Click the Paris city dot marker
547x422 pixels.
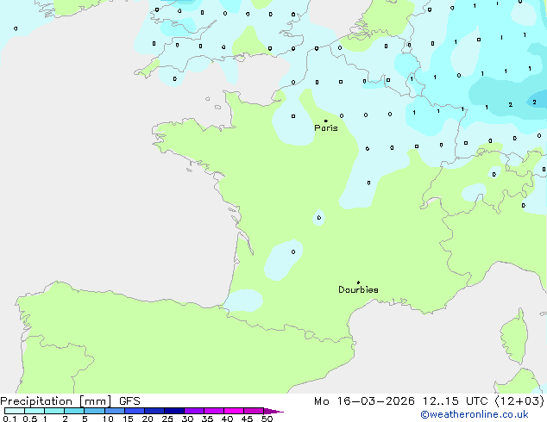pos(326,121)
